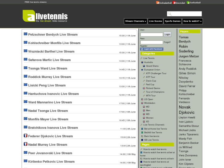This screenshot has height=168, width=224.
Task: Open the Register link
Action: [x=144, y=46]
